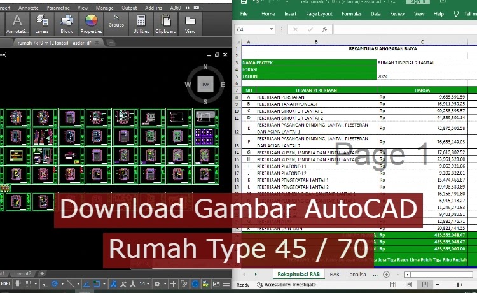Open the Page Layout tab in Excel
Viewport: 477px width, 293px height.
click(x=319, y=14)
